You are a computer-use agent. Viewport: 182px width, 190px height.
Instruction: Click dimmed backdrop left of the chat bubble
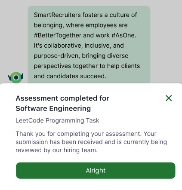point(14,36)
